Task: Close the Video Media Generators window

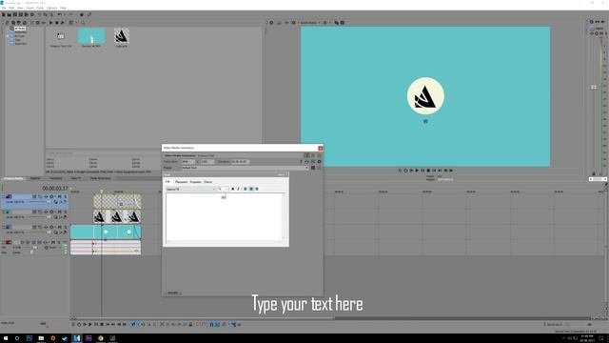Action: (x=321, y=149)
